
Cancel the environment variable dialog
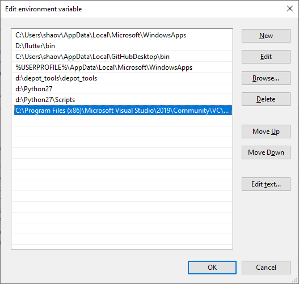[x=266, y=268]
